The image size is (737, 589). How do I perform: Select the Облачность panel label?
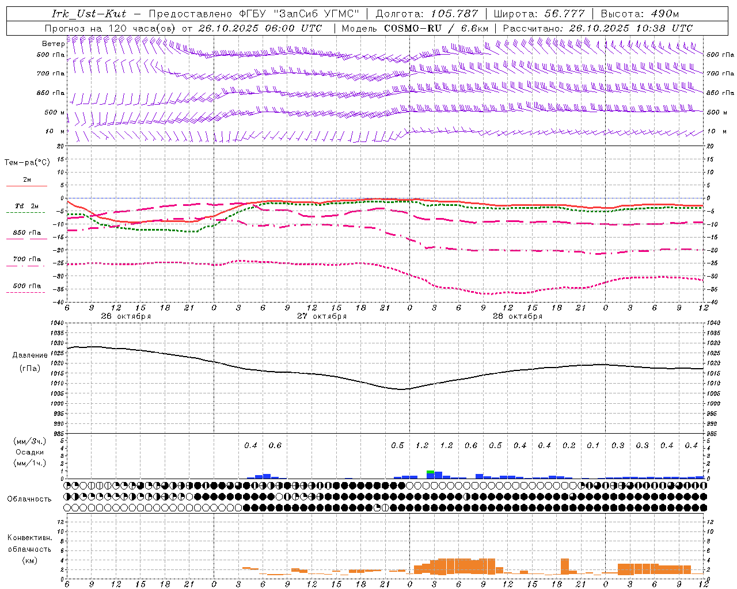click(29, 499)
